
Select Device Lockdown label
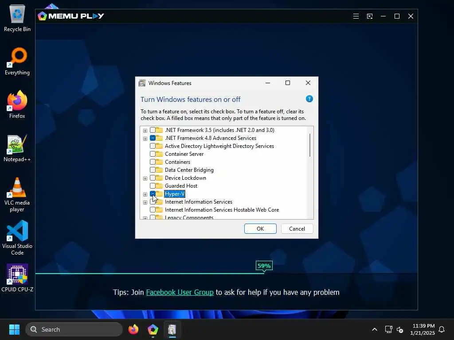(x=185, y=178)
